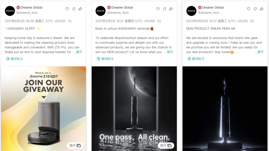Image resolution: width=269 pixels, height=151 pixels.
Task: Click gallery icon beside September 2 date
Action: pyautogui.click(x=159, y=21)
